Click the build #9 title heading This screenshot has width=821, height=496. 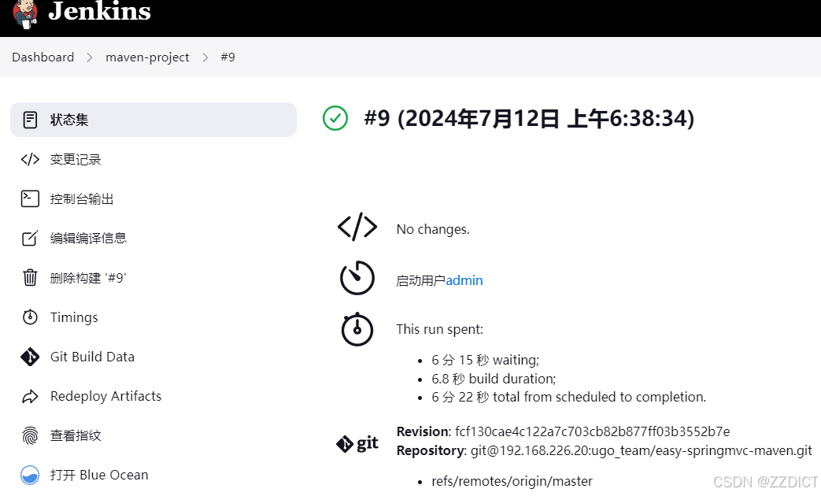pyautogui.click(x=529, y=118)
